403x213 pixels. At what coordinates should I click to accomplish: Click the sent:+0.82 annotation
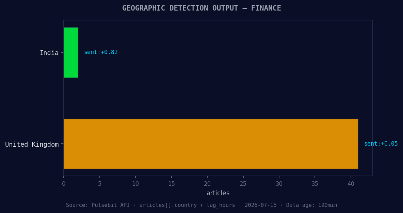pos(101,52)
